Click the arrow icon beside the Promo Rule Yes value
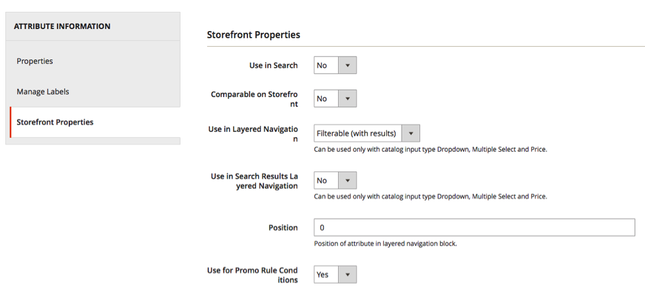This screenshot has width=645, height=289. (347, 274)
